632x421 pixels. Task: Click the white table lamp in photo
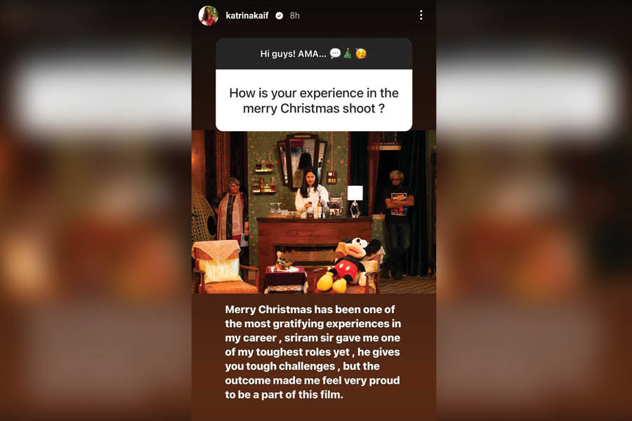[x=355, y=201]
